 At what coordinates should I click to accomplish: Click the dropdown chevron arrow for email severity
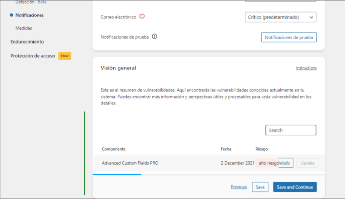pos(311,17)
